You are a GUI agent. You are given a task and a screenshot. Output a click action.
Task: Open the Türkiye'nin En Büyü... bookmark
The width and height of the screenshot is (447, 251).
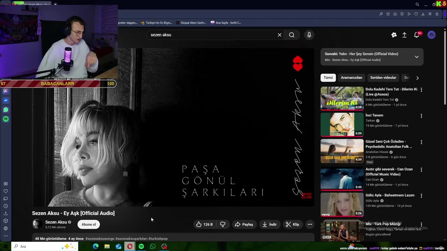tap(156, 23)
